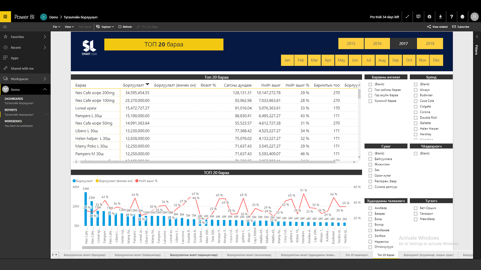This screenshot has height=270, width=481.
Task: Click the table vertical scrollbar thumb
Action: (359, 93)
